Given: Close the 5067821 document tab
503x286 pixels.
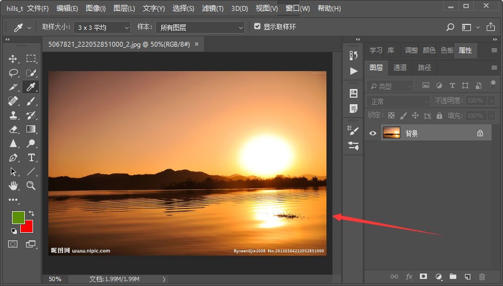Looking at the screenshot, I should click(x=197, y=45).
